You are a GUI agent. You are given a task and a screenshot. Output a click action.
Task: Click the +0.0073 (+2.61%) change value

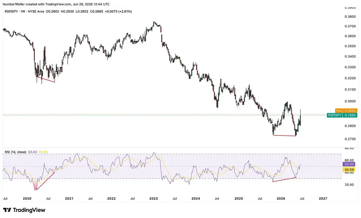tap(118, 11)
